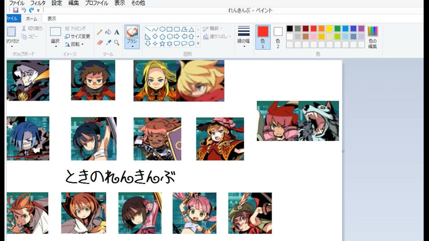Click the 貼り付け clipboard paste icon

tap(12, 31)
